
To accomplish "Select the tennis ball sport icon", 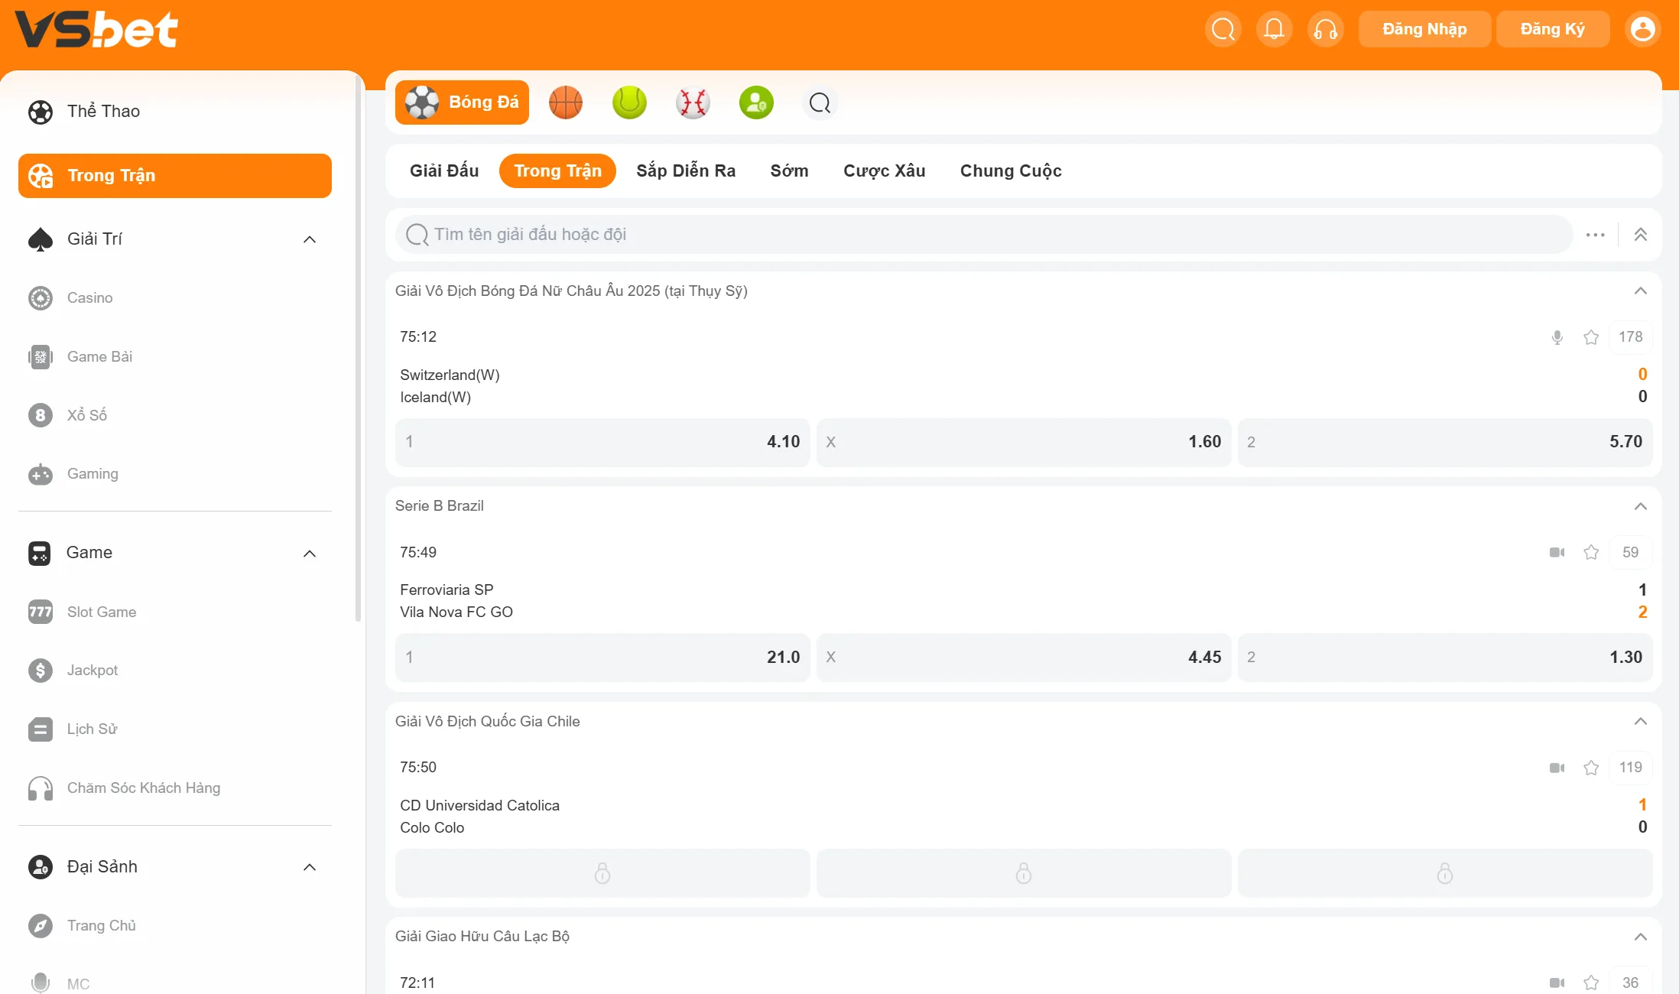I will pos(629,102).
